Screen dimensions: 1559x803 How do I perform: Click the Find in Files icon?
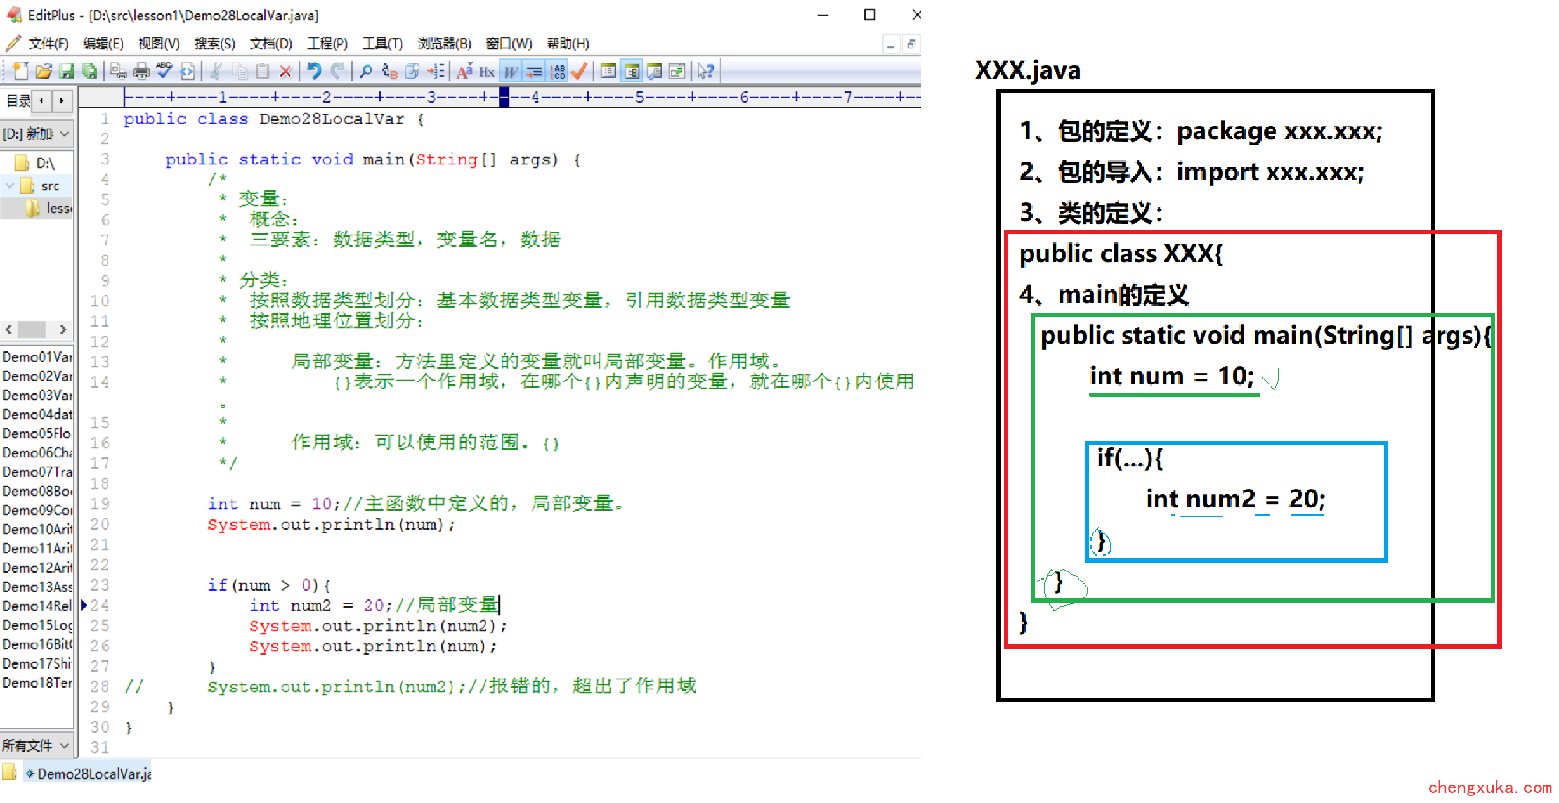click(412, 71)
